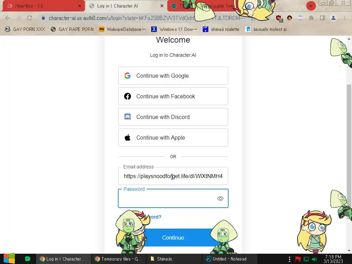The image size is (352, 264).
Task: Open Chrome's three-dot menu
Action: click(344, 18)
